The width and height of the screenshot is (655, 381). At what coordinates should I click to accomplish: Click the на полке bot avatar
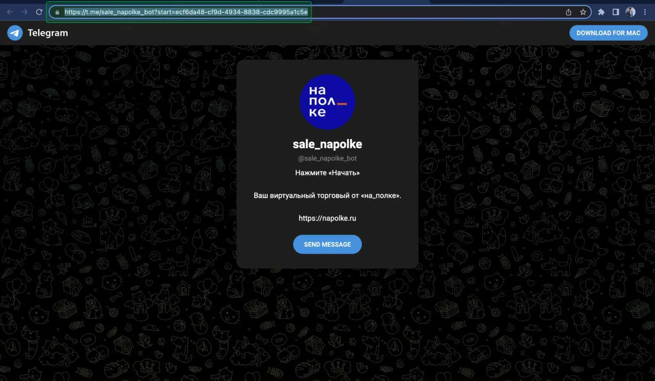point(327,102)
